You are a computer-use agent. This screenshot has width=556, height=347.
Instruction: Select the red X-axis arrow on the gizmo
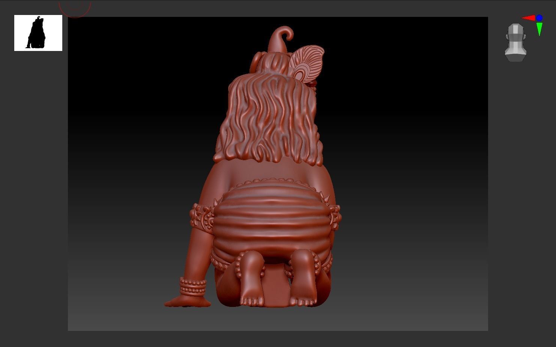click(529, 18)
